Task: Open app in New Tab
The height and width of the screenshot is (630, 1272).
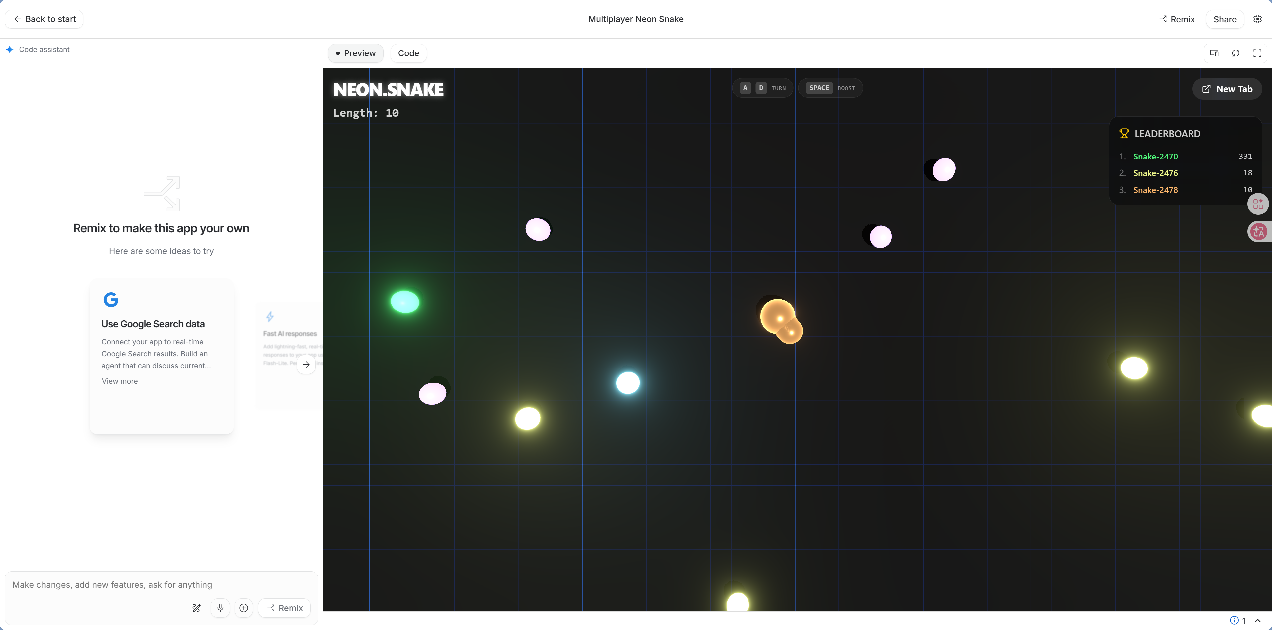Action: click(x=1227, y=89)
